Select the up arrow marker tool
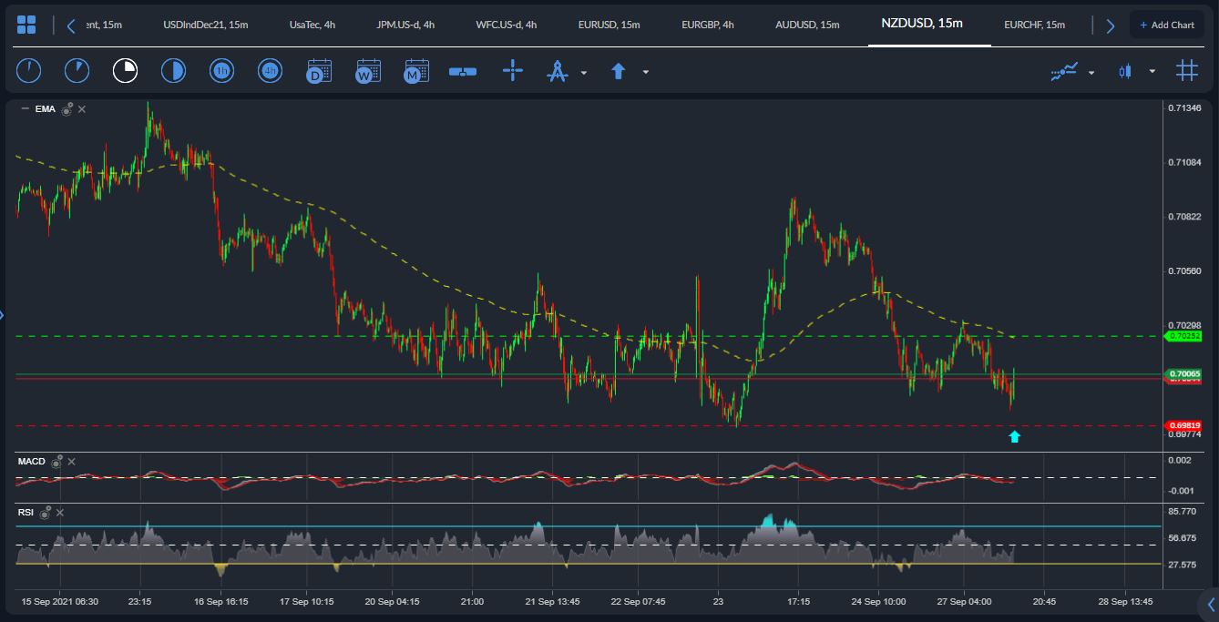The width and height of the screenshot is (1219, 622). click(x=619, y=70)
